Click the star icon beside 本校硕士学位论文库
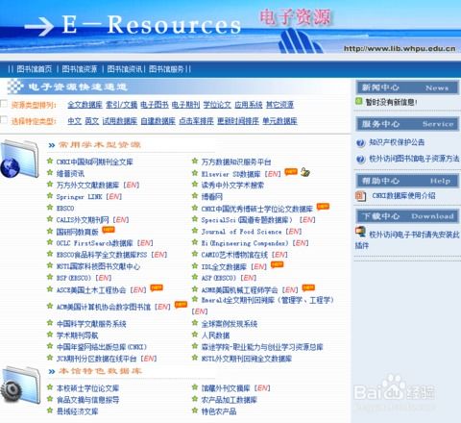The width and height of the screenshot is (461, 423). 50,387
